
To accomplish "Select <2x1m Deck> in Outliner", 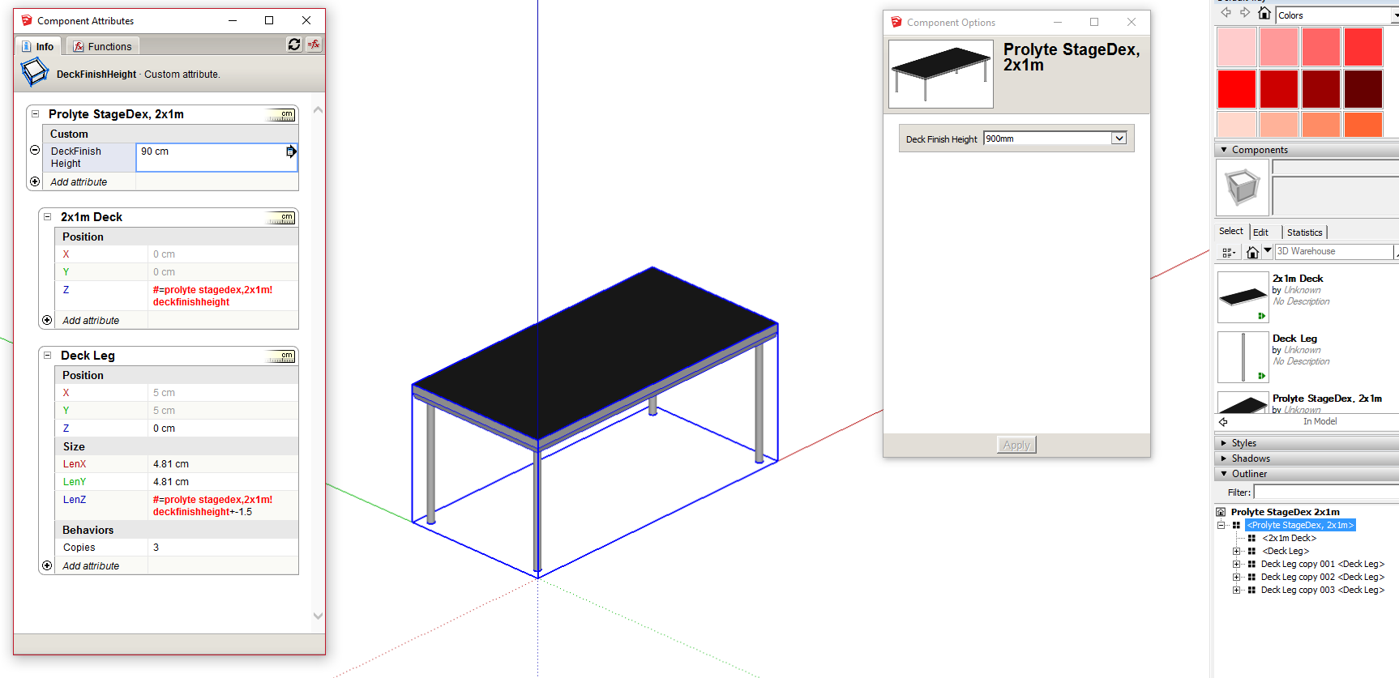I will (1289, 539).
